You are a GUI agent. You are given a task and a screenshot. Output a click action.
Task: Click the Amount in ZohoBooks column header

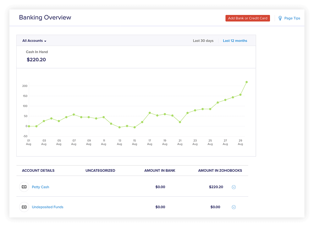(220, 170)
